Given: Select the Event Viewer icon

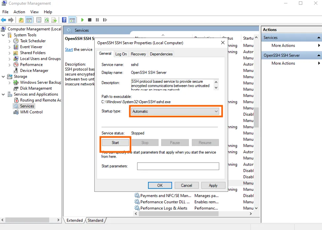Looking at the screenshot, I should 16,47.
